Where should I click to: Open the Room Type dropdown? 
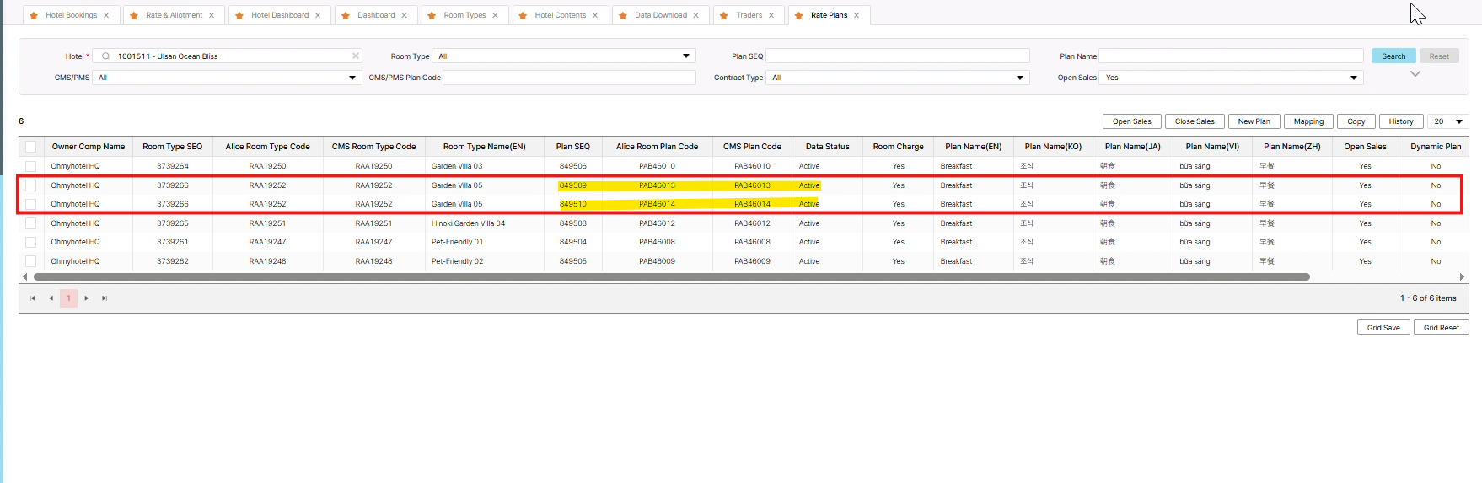[685, 56]
